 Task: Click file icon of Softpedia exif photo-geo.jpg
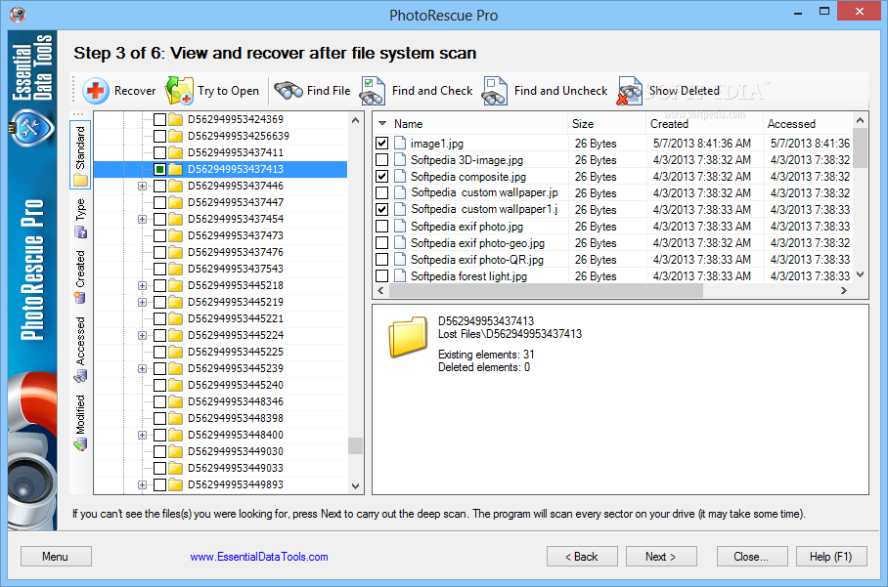tap(400, 242)
